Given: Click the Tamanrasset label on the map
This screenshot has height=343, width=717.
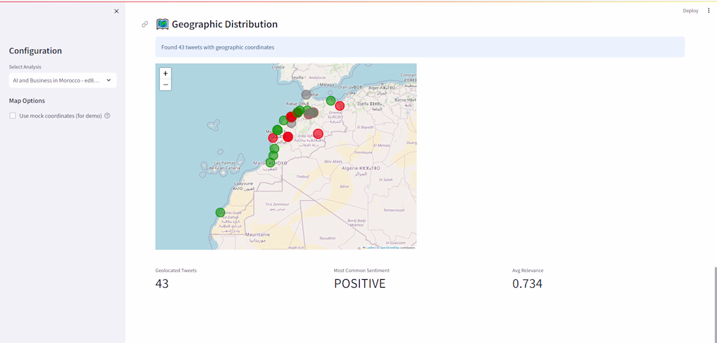Looking at the screenshot, I should pyautogui.click(x=394, y=210).
